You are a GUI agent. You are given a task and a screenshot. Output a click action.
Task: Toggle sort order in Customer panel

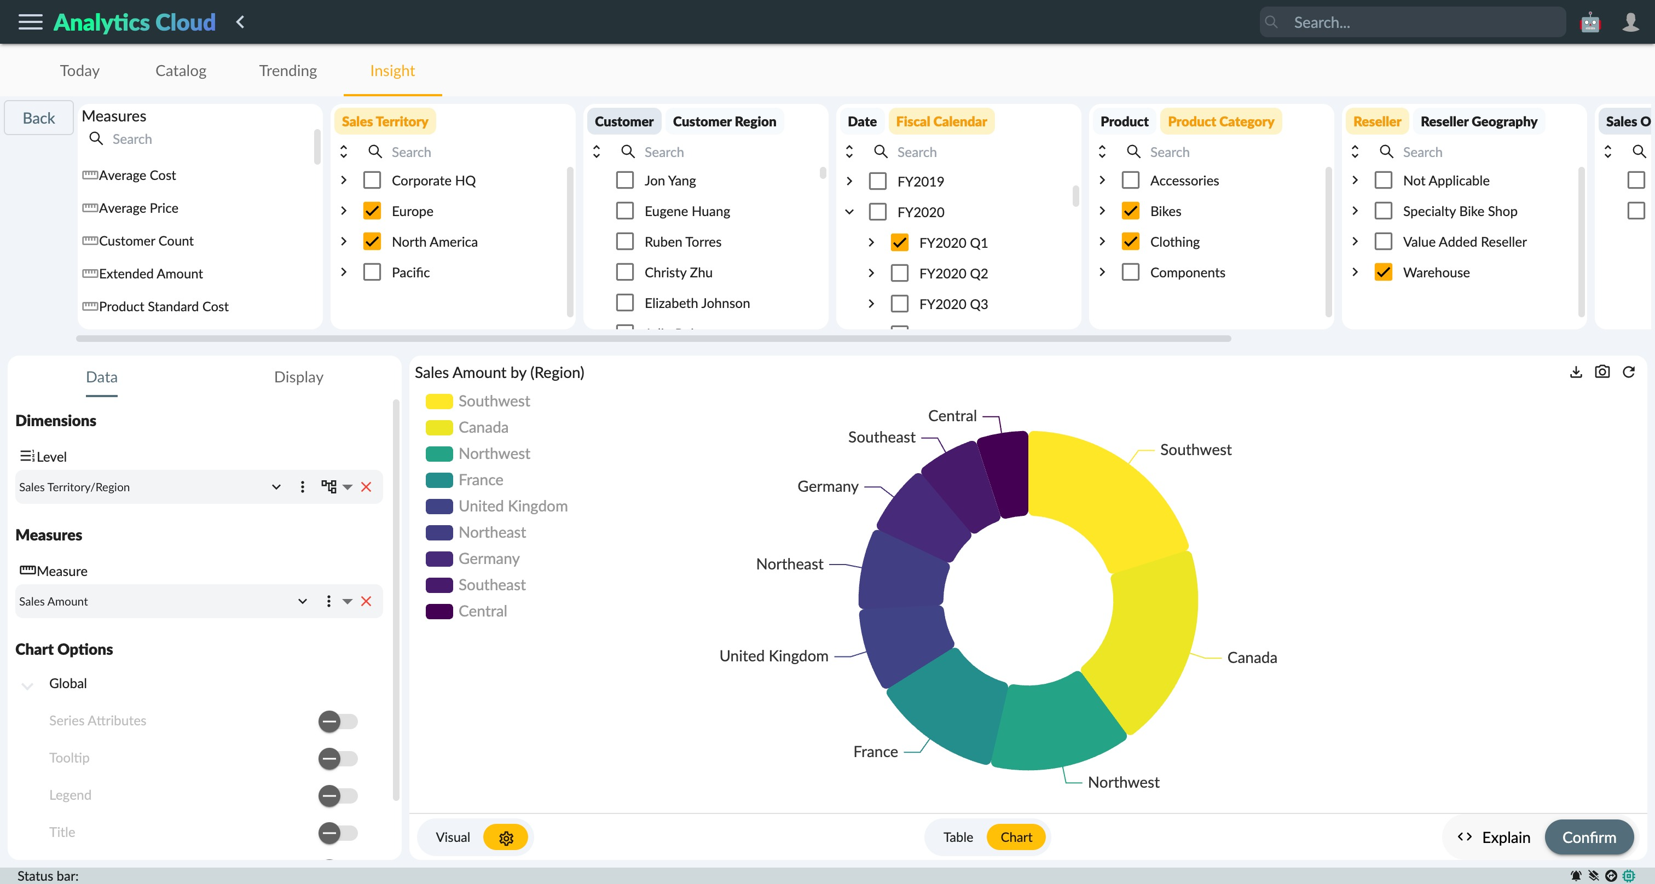(596, 152)
